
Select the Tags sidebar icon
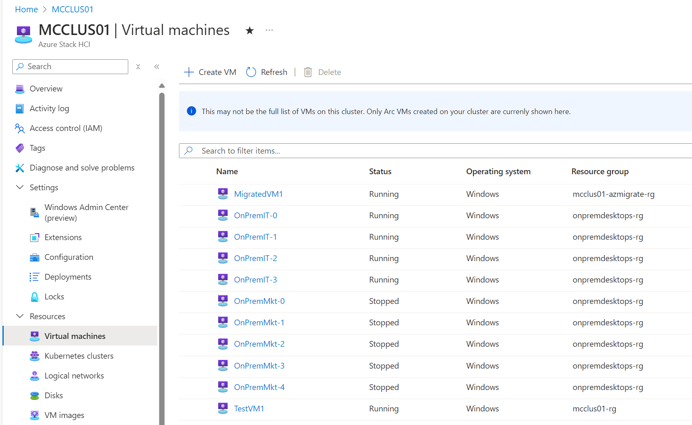pos(19,148)
